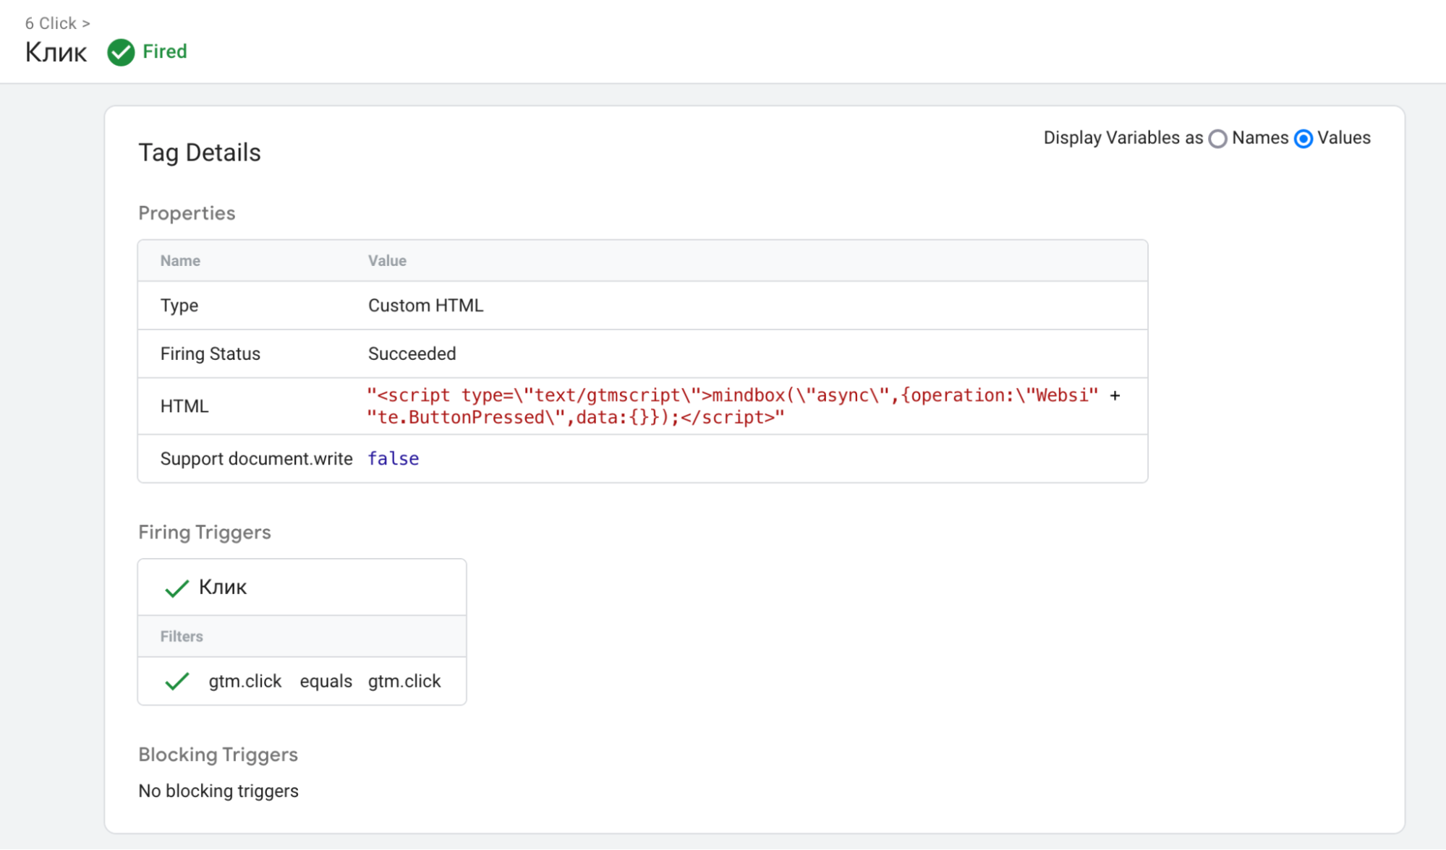Click the 'Filters' header in trigger box
This screenshot has height=850, width=1446.
point(182,637)
